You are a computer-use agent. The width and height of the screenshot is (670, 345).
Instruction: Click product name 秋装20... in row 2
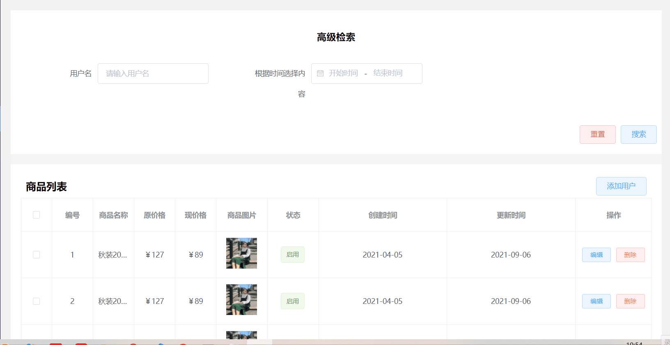click(x=112, y=301)
